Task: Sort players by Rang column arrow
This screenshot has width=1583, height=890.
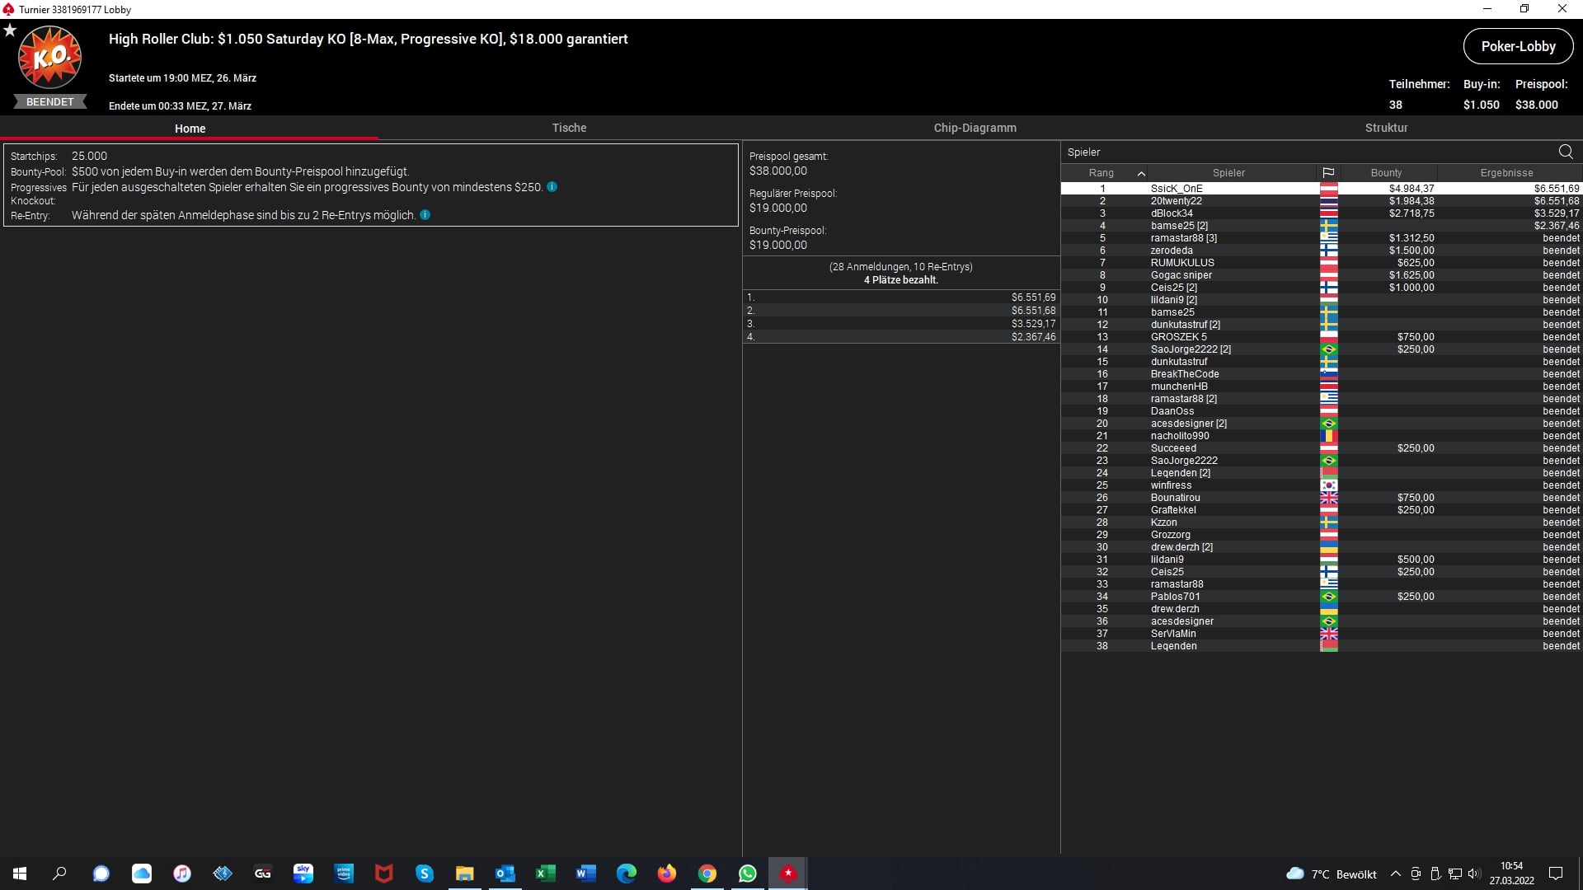Action: click(x=1141, y=173)
